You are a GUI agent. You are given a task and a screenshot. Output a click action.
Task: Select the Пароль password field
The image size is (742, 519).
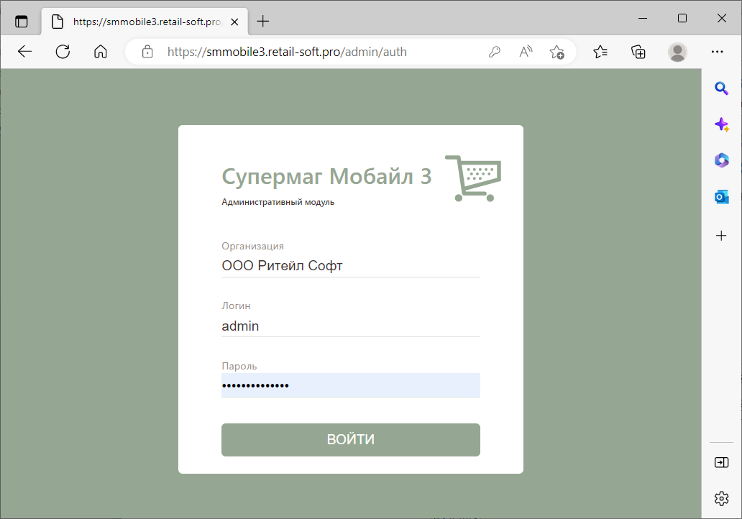pyautogui.click(x=350, y=385)
